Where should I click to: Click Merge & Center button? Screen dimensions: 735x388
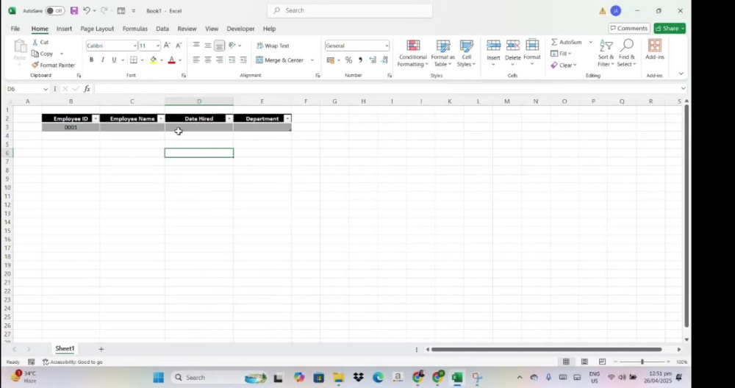tap(280, 60)
